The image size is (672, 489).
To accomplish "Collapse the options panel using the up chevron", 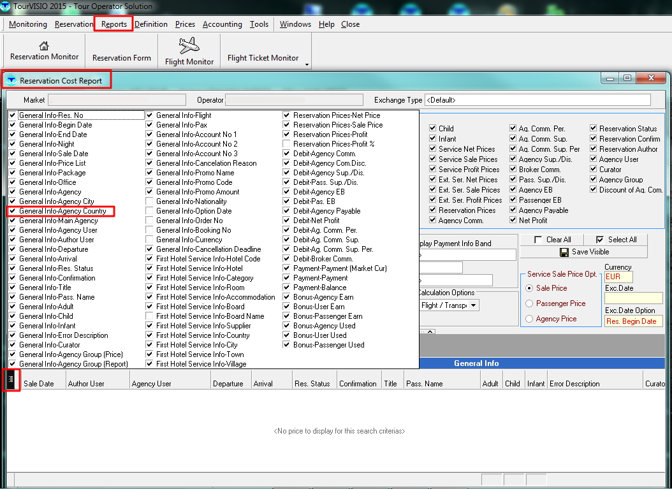I will 430,332.
